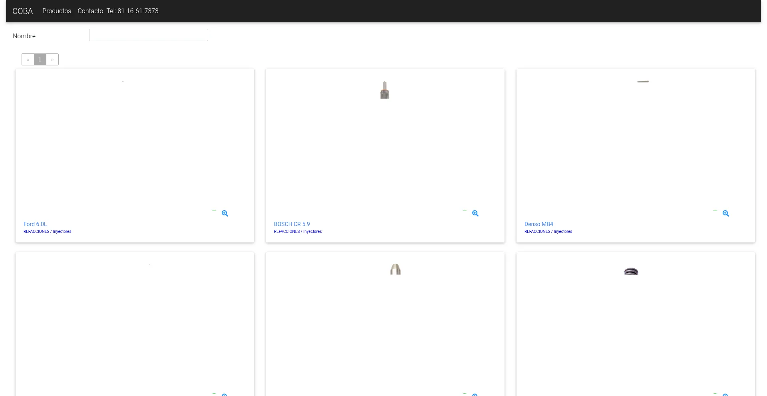Click the zoom magnifier on BOSCH CR 5.9 card

click(x=475, y=213)
